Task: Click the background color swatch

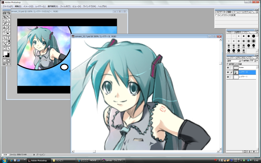Action: tap(8, 56)
